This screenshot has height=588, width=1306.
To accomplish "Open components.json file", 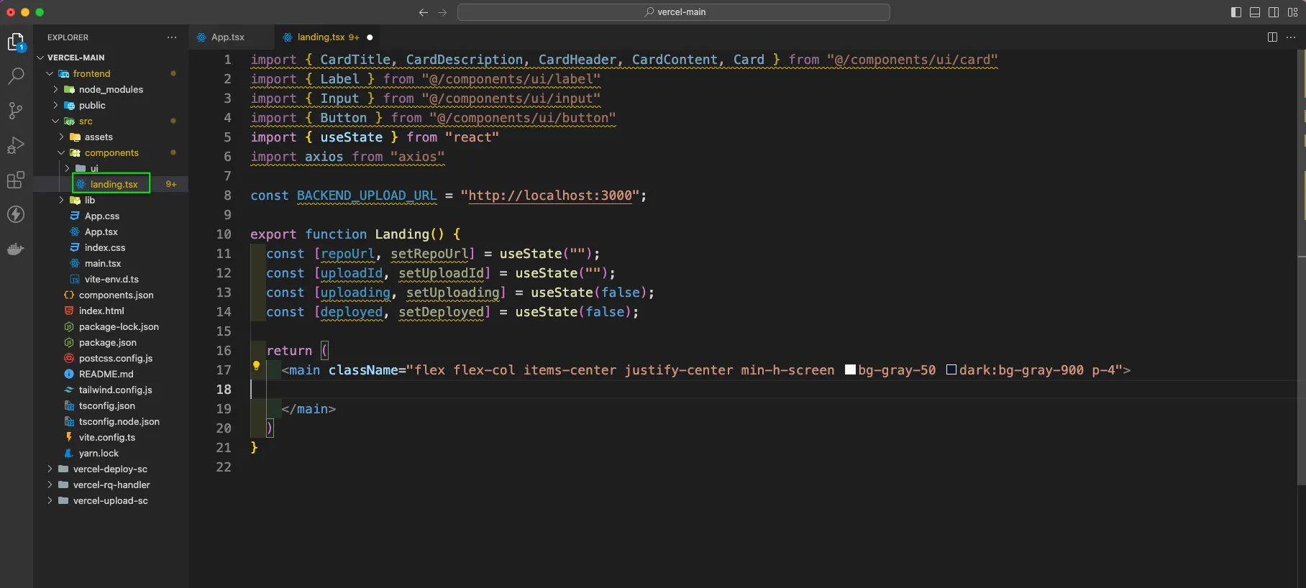I will (x=117, y=295).
